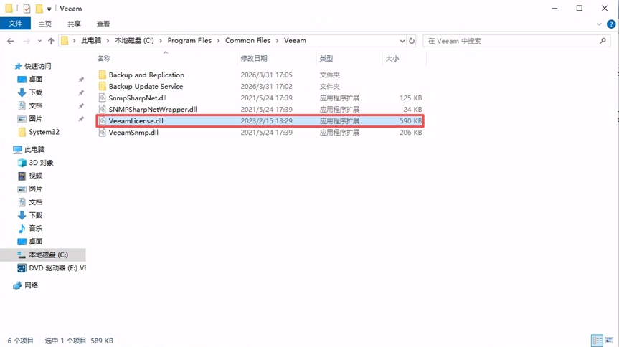
Task: Switch to the 主页 ribbon tab
Action: point(44,24)
